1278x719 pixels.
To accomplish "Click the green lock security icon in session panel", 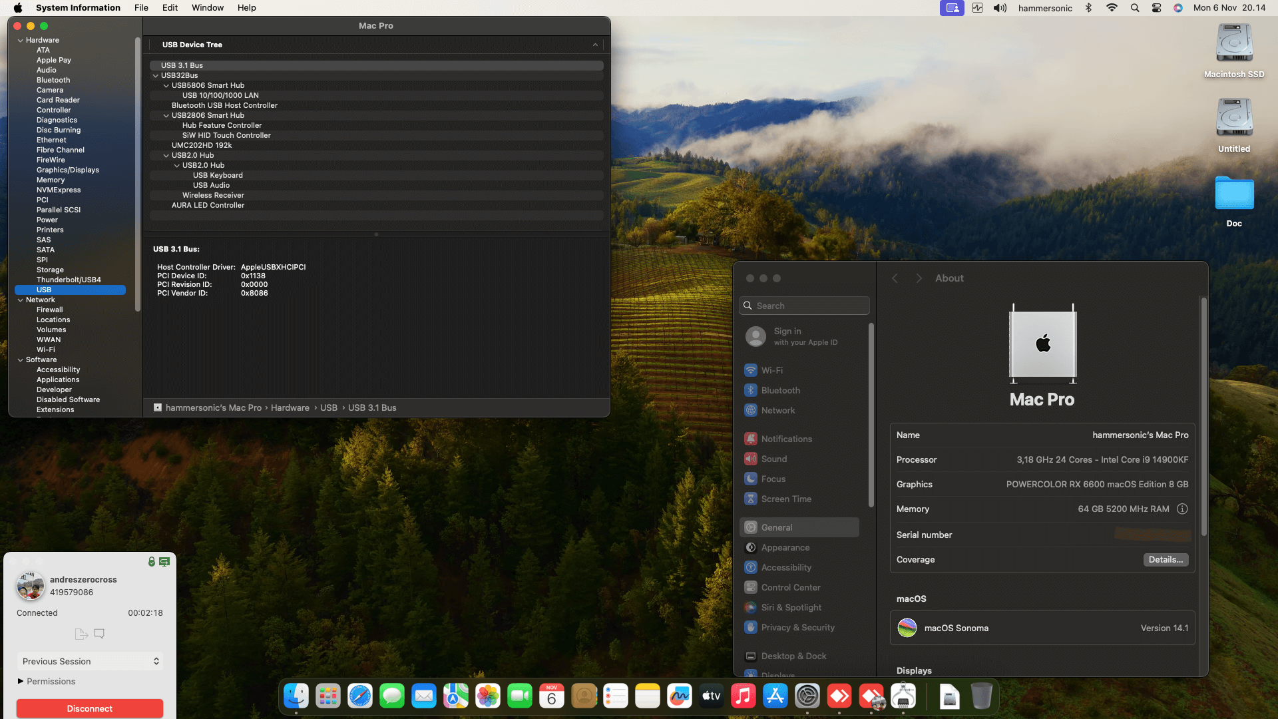I will tap(152, 562).
